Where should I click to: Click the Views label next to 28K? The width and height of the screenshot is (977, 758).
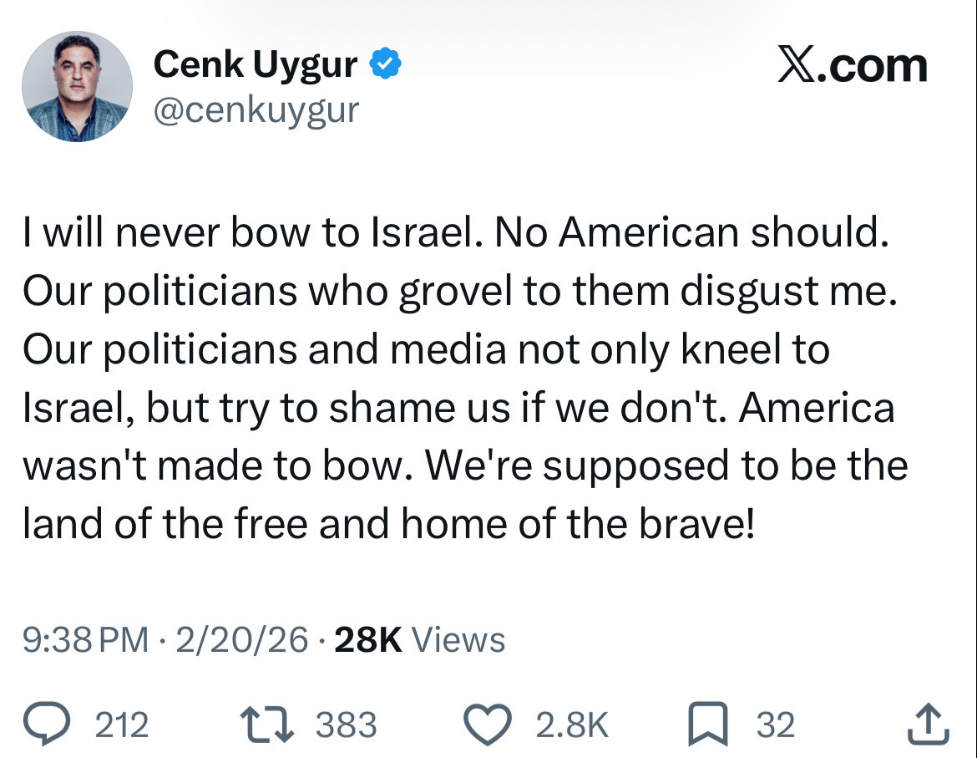[x=458, y=640]
